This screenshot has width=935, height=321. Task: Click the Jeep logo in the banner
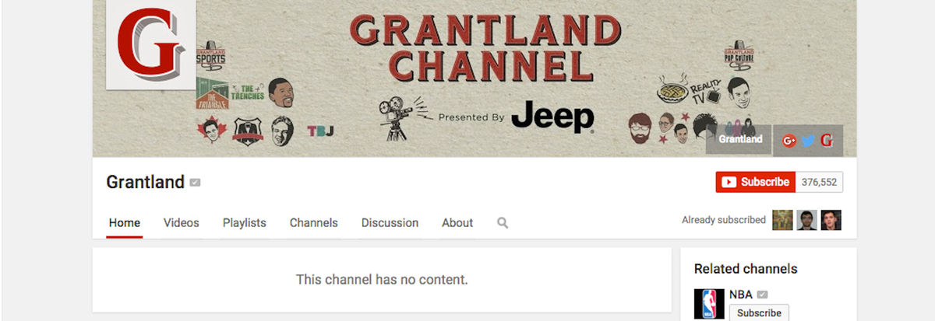[x=553, y=117]
